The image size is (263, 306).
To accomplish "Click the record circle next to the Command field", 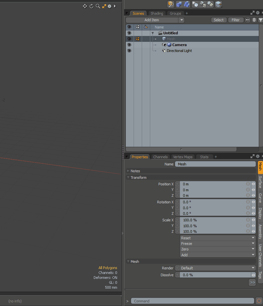I will [259, 301].
